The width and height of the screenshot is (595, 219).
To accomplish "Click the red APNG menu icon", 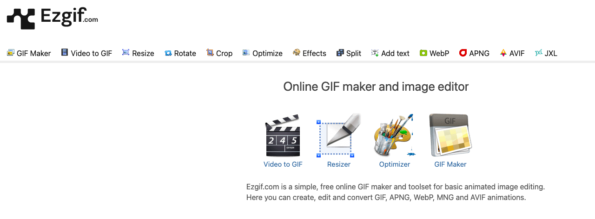I will (x=463, y=53).
